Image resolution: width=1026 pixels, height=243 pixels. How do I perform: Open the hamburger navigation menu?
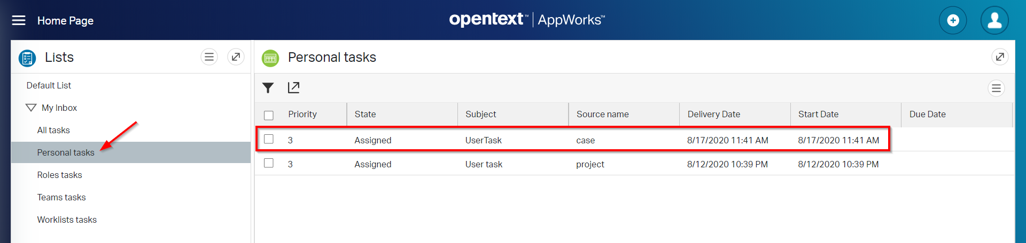coord(19,20)
